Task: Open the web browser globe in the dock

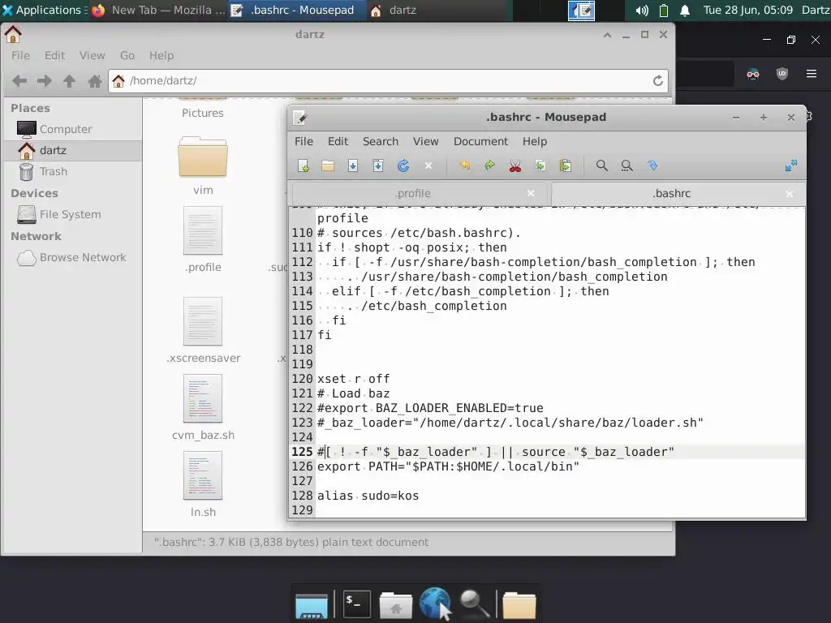Action: click(x=435, y=604)
